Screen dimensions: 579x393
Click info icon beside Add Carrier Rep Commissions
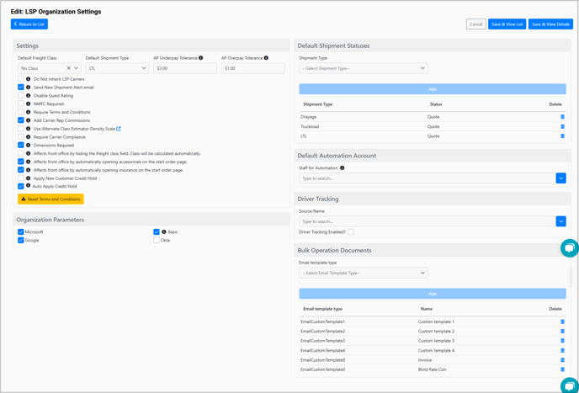click(28, 120)
